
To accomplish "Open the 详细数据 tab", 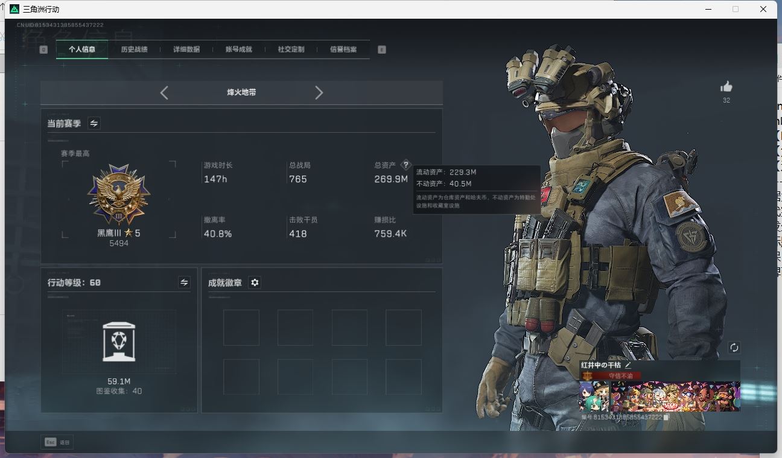I will [186, 49].
